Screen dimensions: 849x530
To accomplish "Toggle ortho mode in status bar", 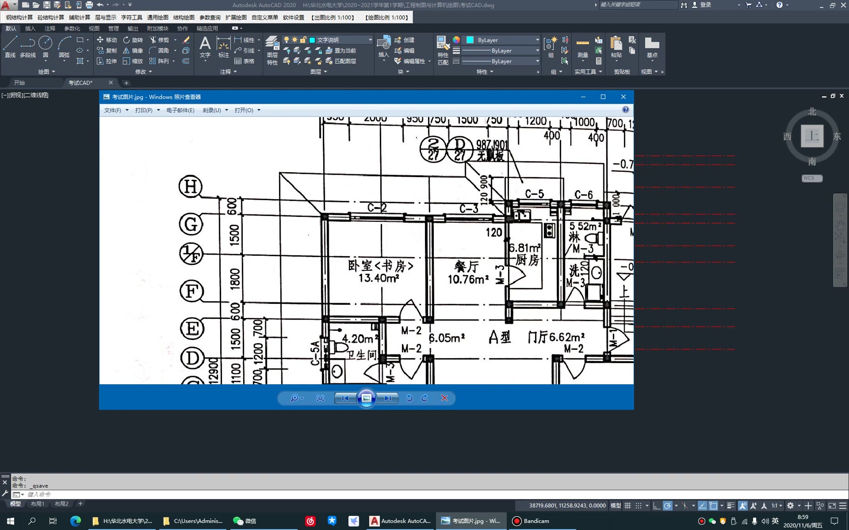I will pyautogui.click(x=656, y=505).
